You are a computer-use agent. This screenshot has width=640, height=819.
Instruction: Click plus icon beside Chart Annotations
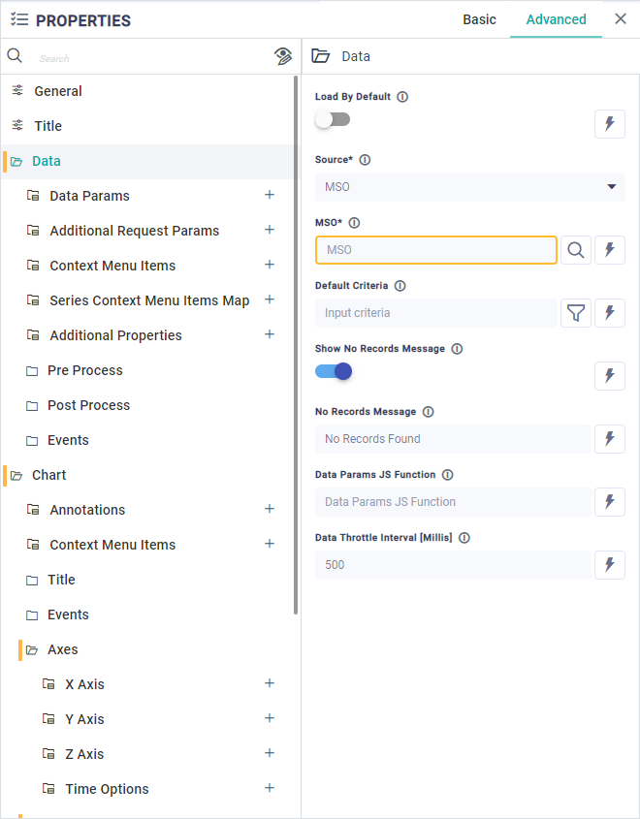270,509
